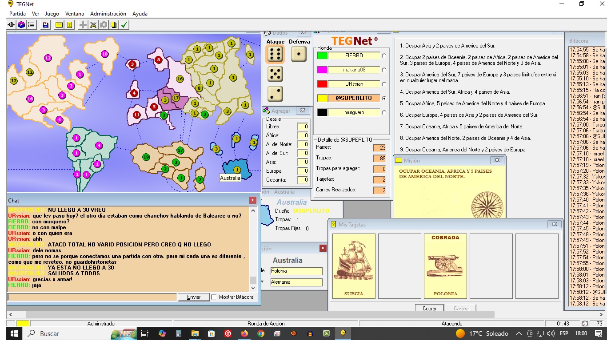The height and width of the screenshot is (341, 607).
Task: Open Calculator from the taskbar
Action: click(179, 333)
